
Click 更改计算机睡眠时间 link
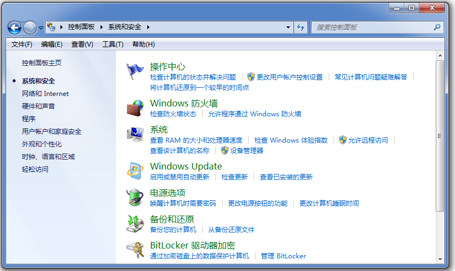coord(329,204)
